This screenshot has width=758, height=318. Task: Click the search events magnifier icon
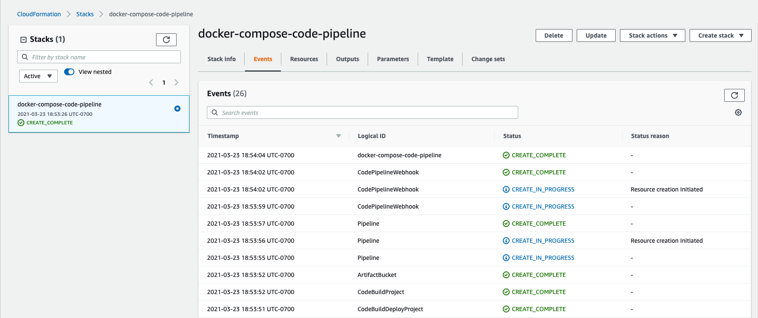tap(215, 112)
